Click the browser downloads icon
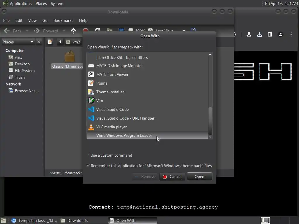The height and width of the screenshot is (224, 299). click(x=259, y=34)
